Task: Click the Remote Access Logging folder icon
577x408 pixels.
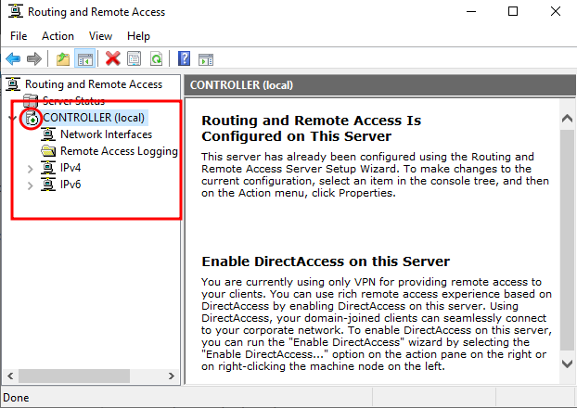Action: click(48, 151)
